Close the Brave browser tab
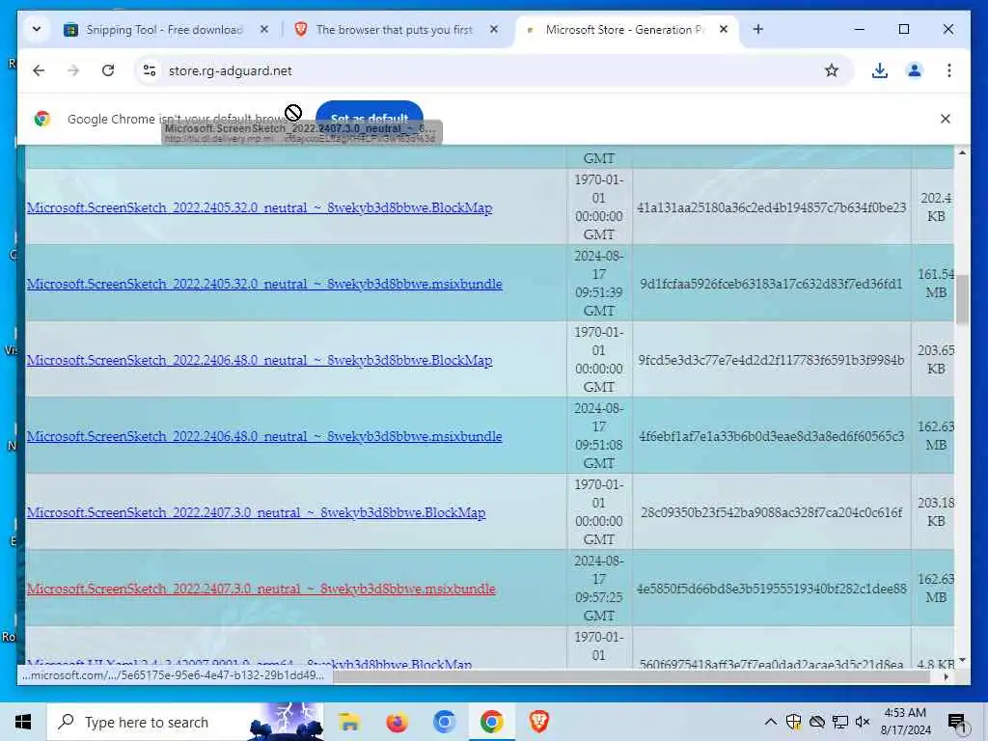 pos(494,29)
